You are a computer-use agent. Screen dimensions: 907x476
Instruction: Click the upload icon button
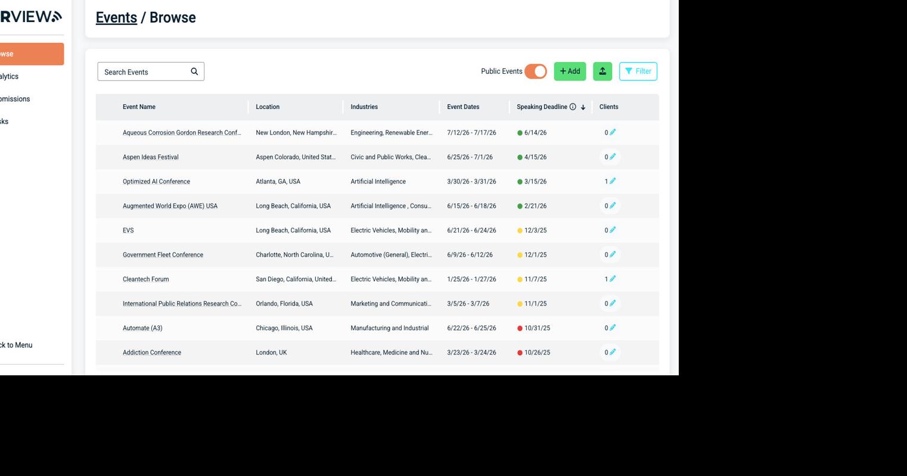602,71
